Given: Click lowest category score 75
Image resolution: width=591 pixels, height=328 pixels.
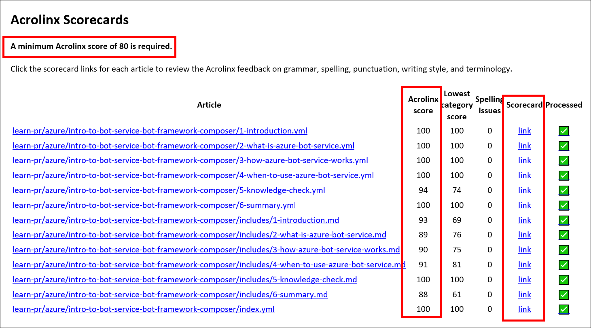Looking at the screenshot, I should point(457,250).
